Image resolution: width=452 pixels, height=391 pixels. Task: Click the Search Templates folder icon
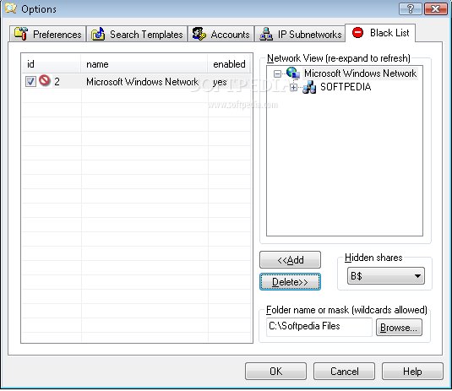pyautogui.click(x=98, y=34)
